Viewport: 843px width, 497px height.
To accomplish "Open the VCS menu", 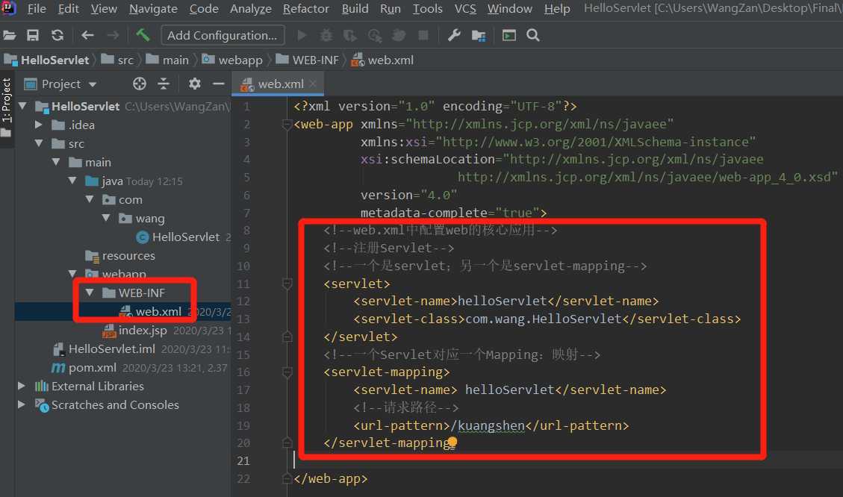I will click(x=465, y=9).
